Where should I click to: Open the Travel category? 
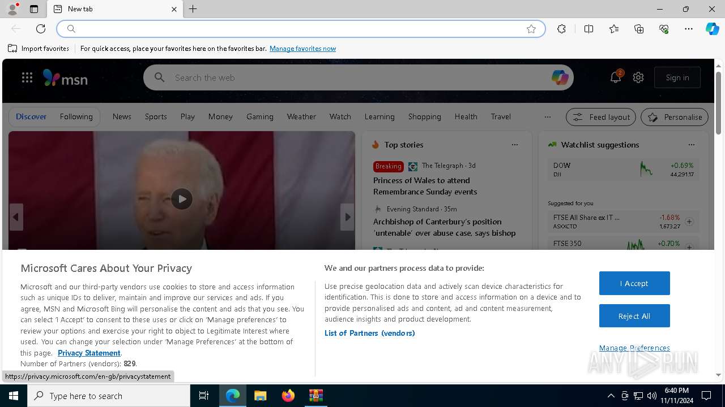[501, 116]
